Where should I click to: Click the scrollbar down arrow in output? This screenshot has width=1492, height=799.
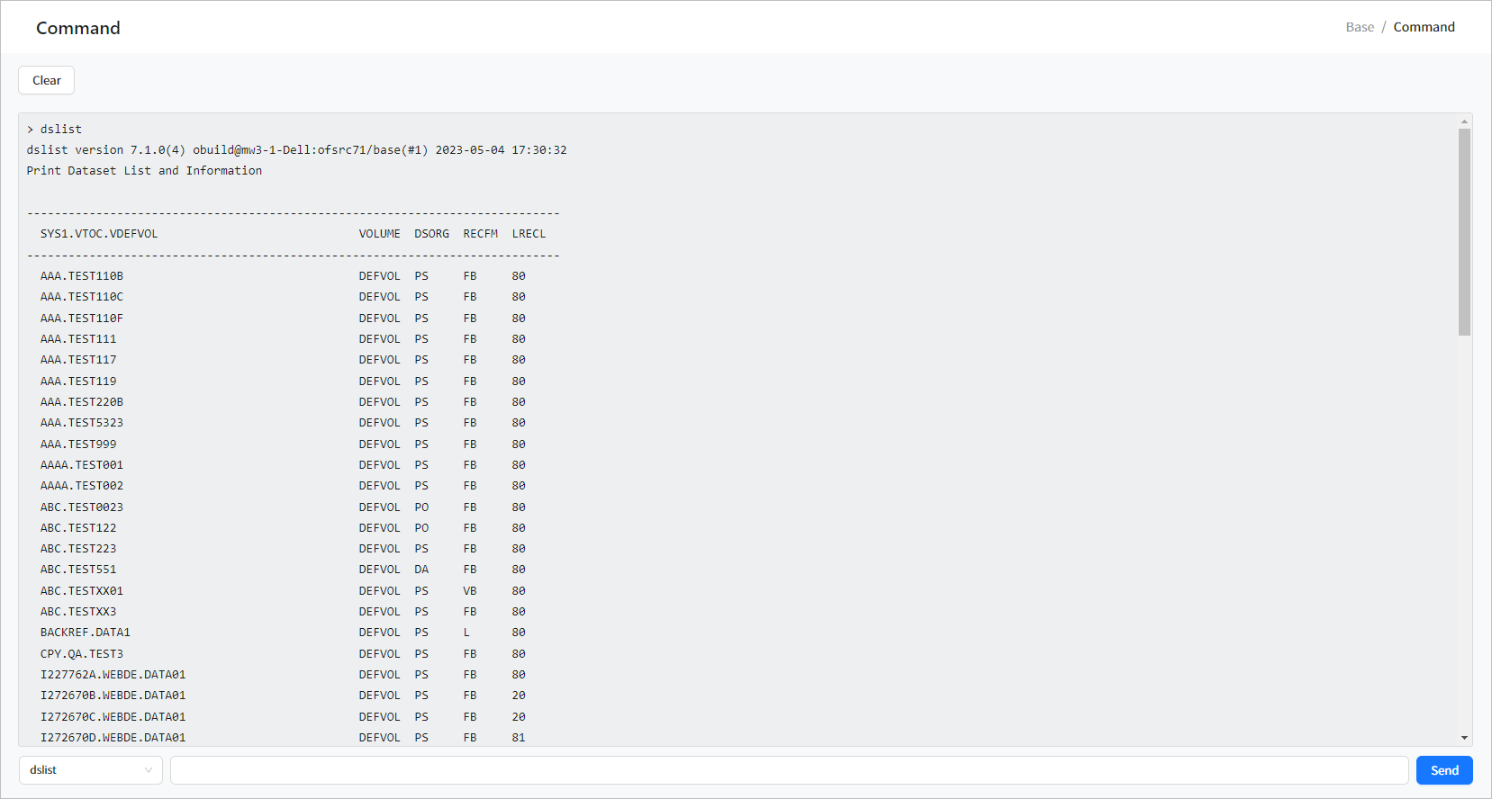point(1464,738)
